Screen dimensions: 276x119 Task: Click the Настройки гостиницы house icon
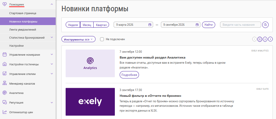[x=5, y=64]
